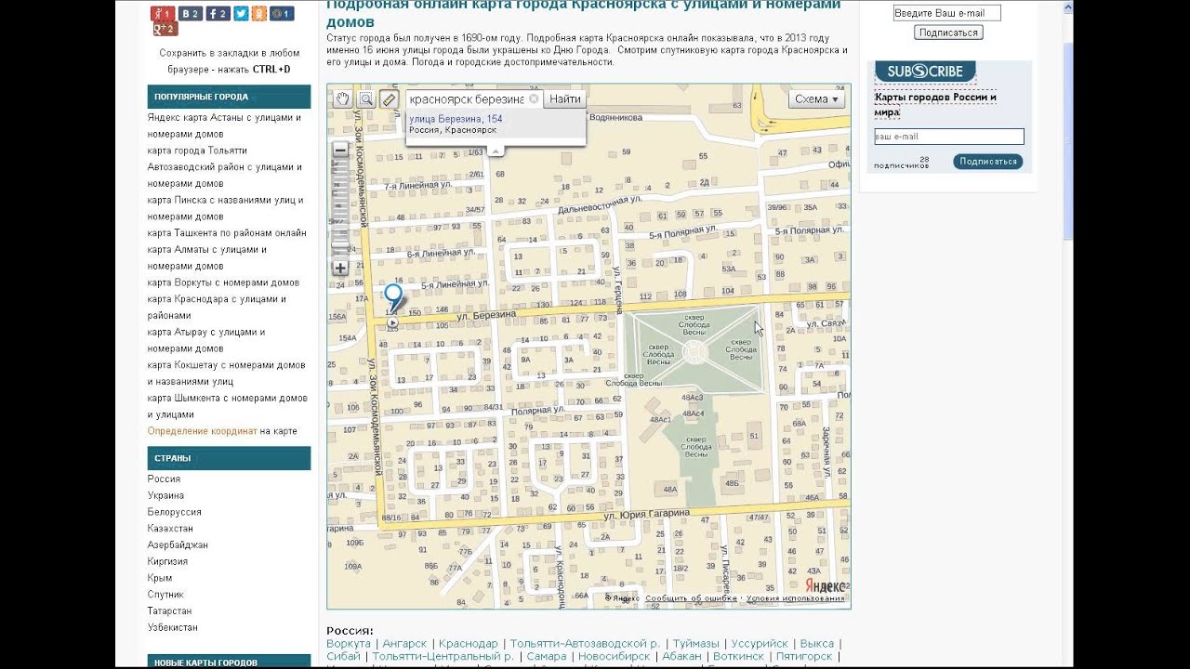This screenshot has height=669, width=1190.
Task: Select the hand pan tool on the map
Action: pos(343,99)
